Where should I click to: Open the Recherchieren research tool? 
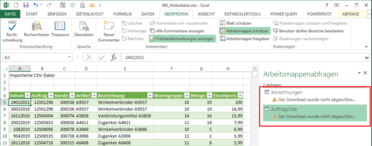tap(37, 29)
